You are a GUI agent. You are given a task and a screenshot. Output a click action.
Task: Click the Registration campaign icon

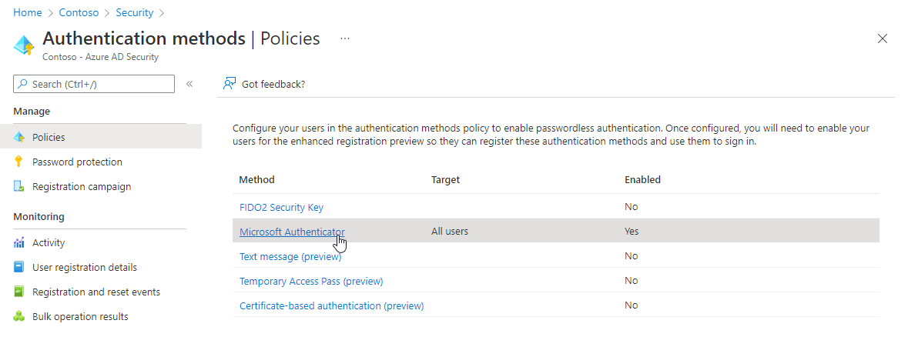[x=19, y=187]
